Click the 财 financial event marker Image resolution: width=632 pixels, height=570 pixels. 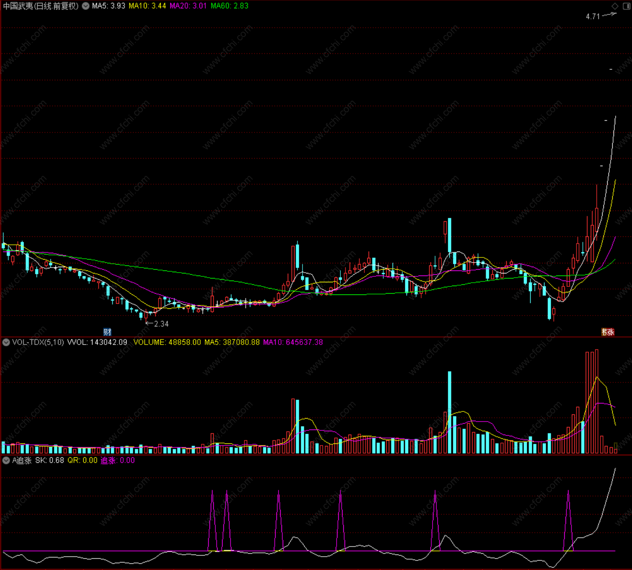[x=107, y=332]
